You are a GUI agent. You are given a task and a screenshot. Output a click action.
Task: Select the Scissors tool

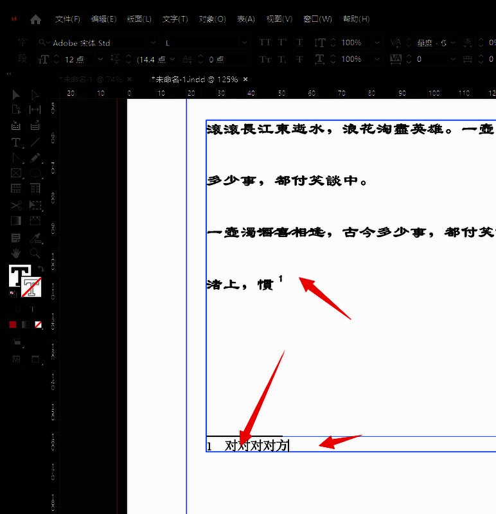[x=17, y=205]
